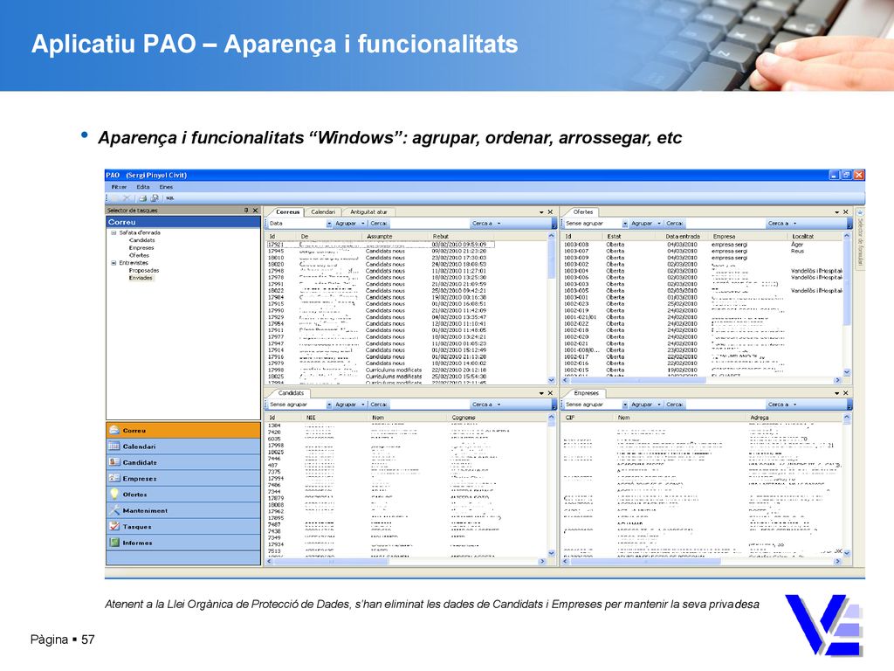Select offer row 1003-008
The image size is (894, 671).
click(703, 245)
